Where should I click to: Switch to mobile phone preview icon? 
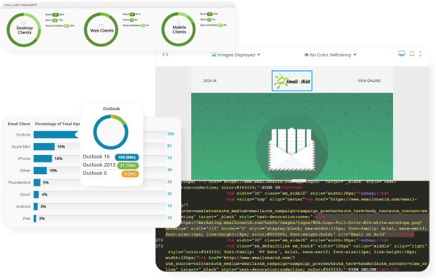click(x=420, y=54)
